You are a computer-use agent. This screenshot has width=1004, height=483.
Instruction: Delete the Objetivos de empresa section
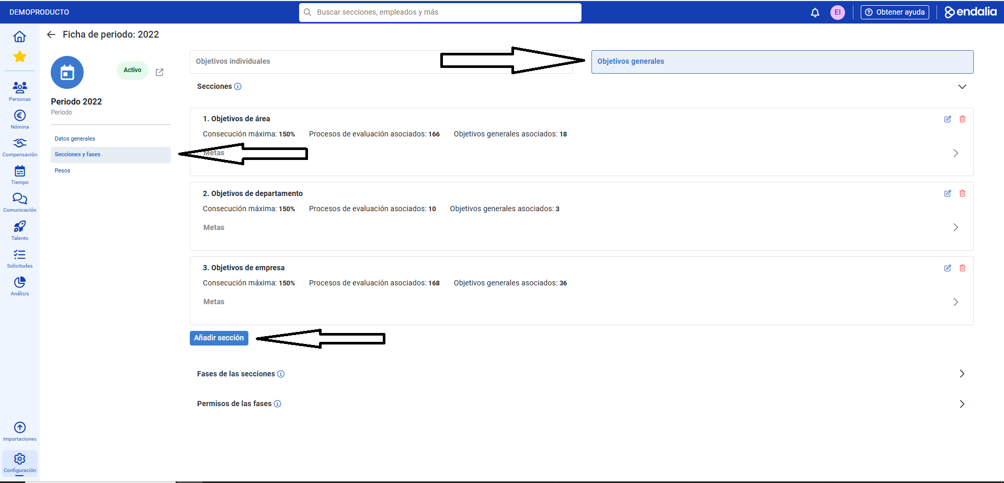pyautogui.click(x=962, y=268)
